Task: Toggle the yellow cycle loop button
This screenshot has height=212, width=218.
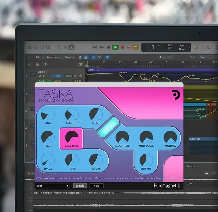Action: pos(136,48)
